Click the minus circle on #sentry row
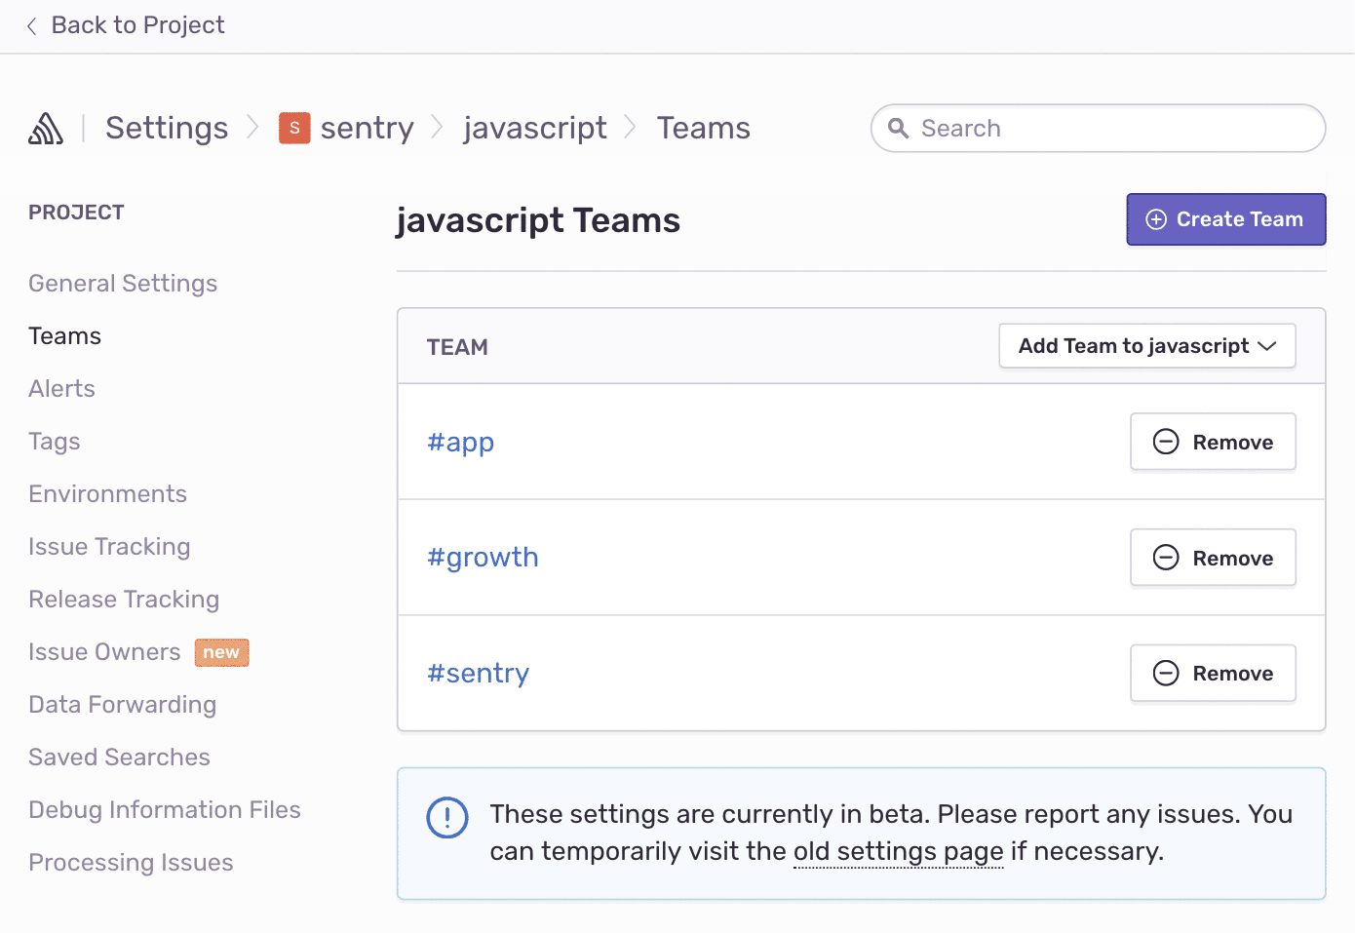The height and width of the screenshot is (933, 1355). coord(1166,673)
